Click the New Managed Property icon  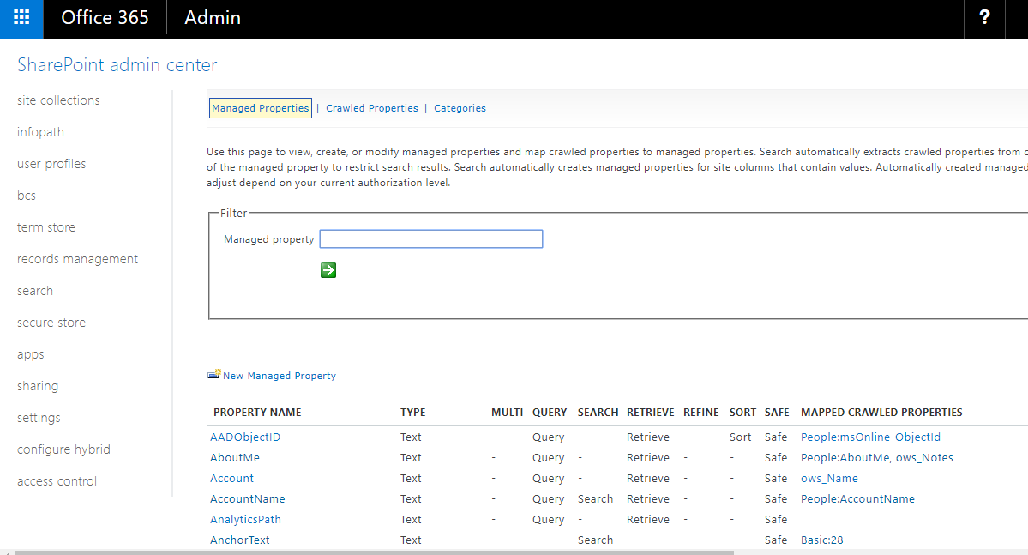[x=213, y=375]
